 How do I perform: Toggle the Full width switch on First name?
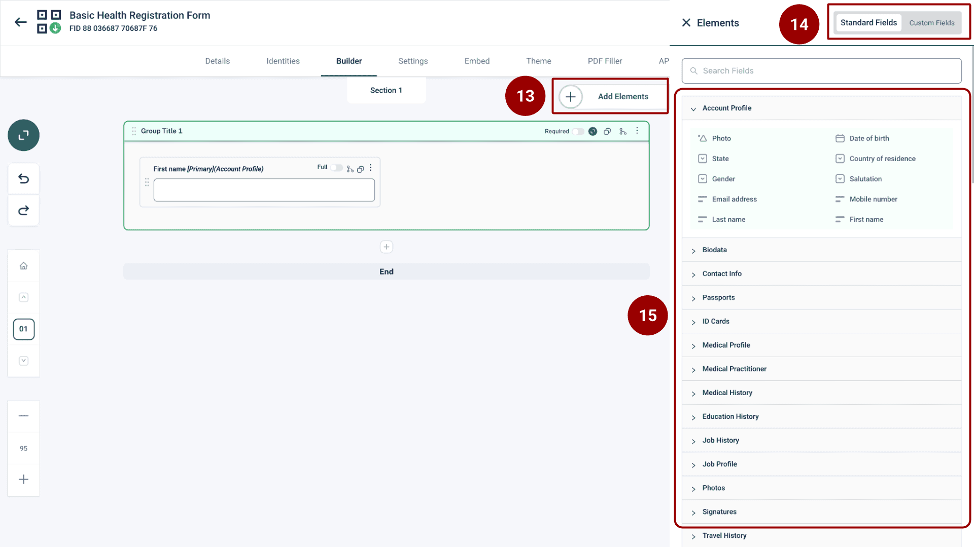336,168
